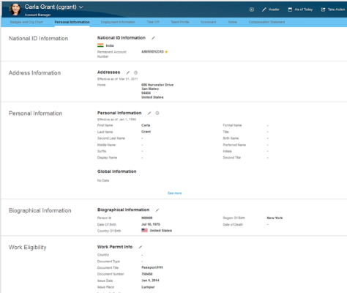347x293 pixels.
Task: Switch to the Badges and Org Chart tab
Action: pyautogui.click(x=26, y=22)
